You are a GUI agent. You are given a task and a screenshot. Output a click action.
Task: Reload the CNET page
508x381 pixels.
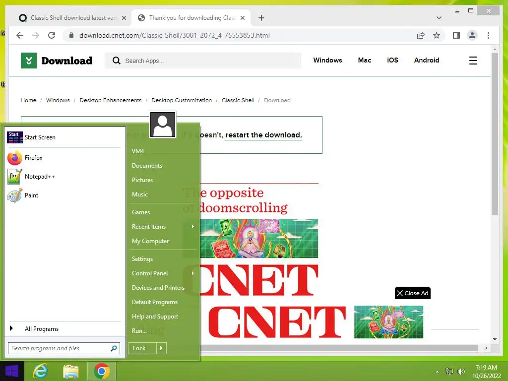click(52, 35)
